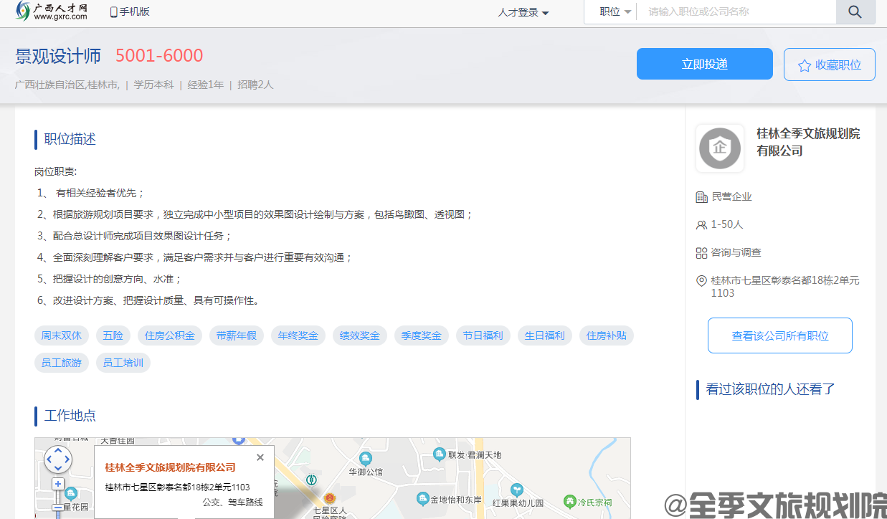Click the 民营企业 building icon
887x519 pixels.
(701, 196)
